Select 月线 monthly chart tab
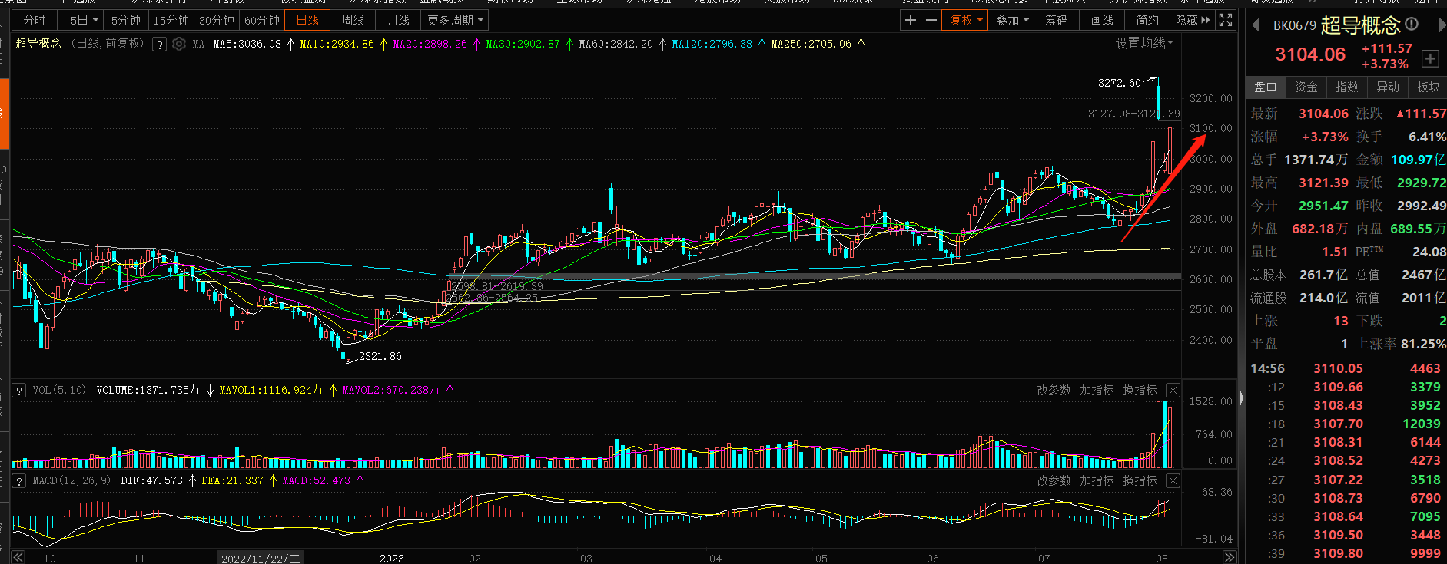This screenshot has height=564, width=1447. (398, 21)
